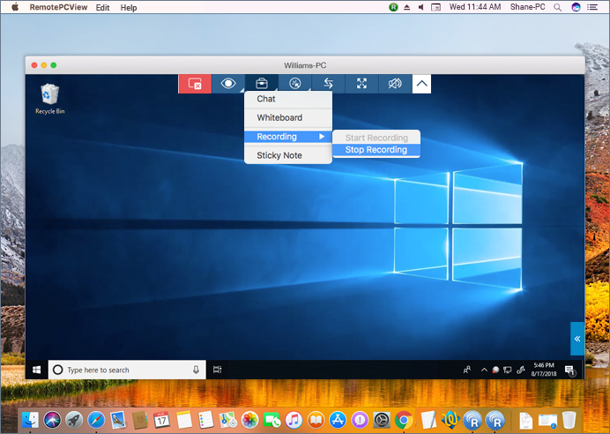The image size is (610, 434).
Task: Toggle full-screen mode with the expand icon
Action: tap(361, 84)
